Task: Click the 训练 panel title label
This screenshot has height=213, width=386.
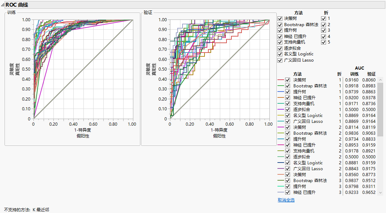Action: coord(12,12)
